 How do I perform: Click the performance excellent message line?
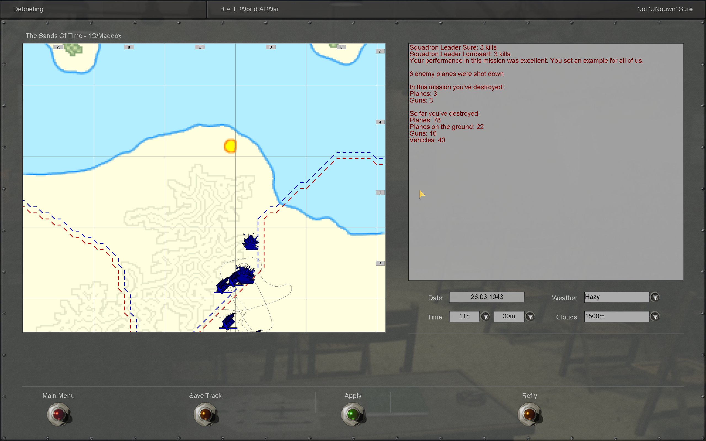(x=526, y=61)
